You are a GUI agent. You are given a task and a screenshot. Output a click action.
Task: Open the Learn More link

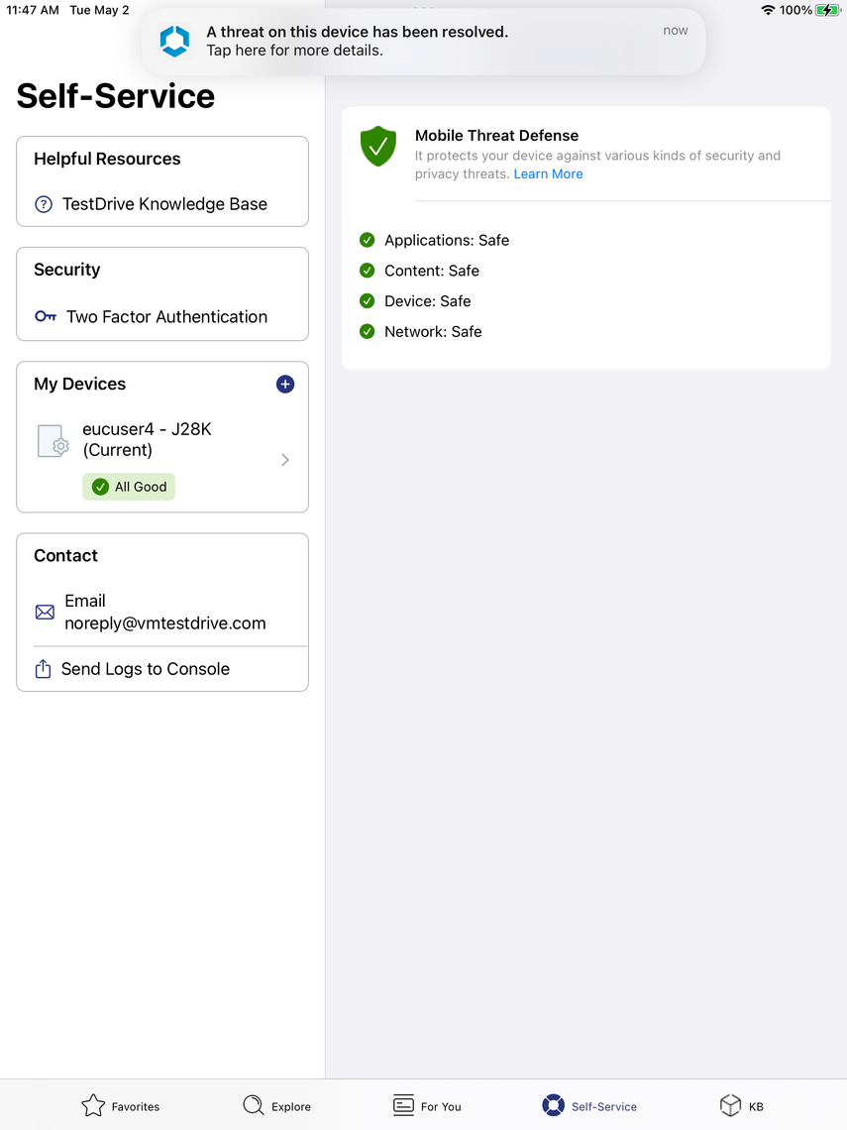tap(548, 174)
